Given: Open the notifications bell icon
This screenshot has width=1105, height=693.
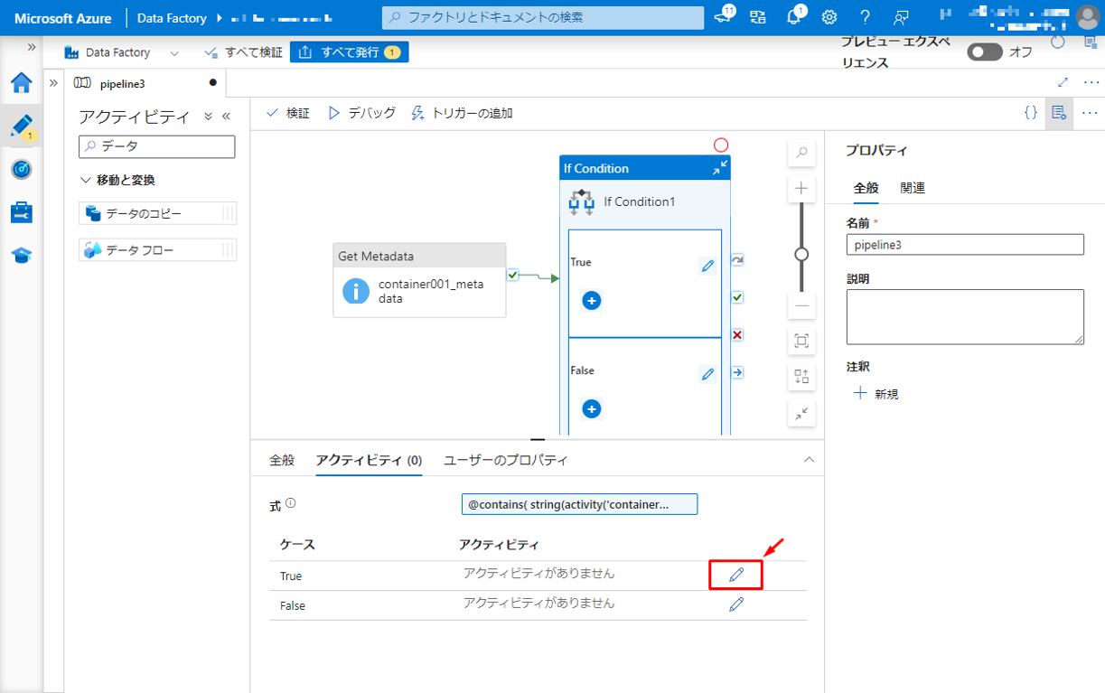Looking at the screenshot, I should coord(794,17).
